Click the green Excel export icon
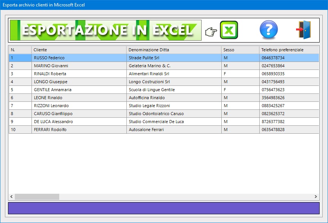This screenshot has height=223, width=328. 229,30
